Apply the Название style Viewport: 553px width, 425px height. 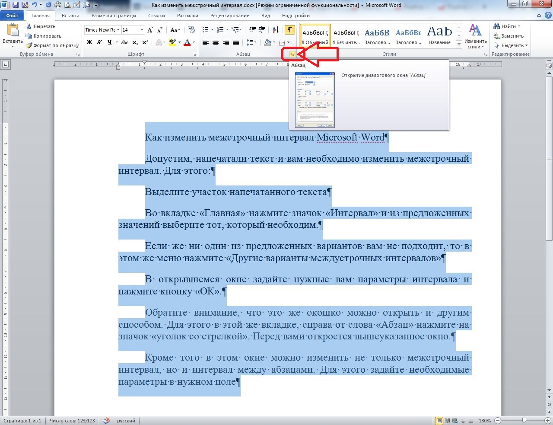click(x=439, y=36)
